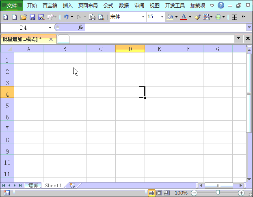Switch to Normal view button
This screenshot has height=197, width=253.
pos(151,193)
